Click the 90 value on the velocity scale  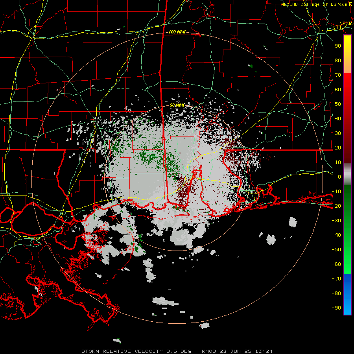click(x=338, y=46)
